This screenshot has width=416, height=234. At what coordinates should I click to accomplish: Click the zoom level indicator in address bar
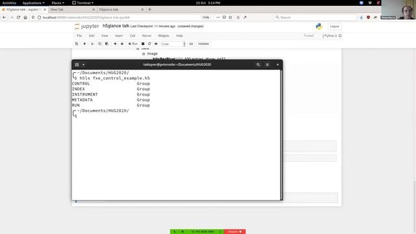[205, 18]
